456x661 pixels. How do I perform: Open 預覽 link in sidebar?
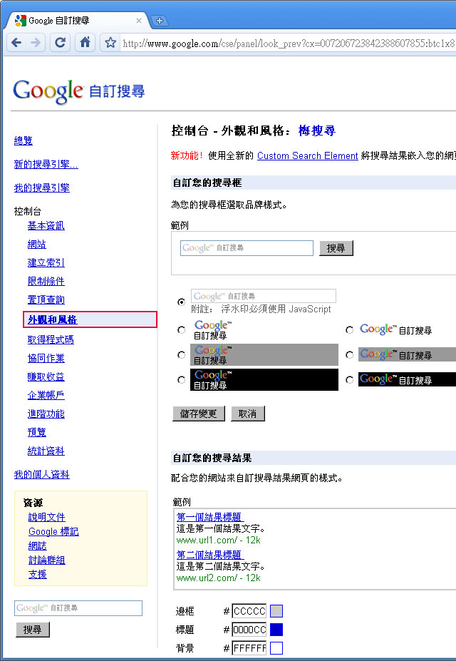36,432
